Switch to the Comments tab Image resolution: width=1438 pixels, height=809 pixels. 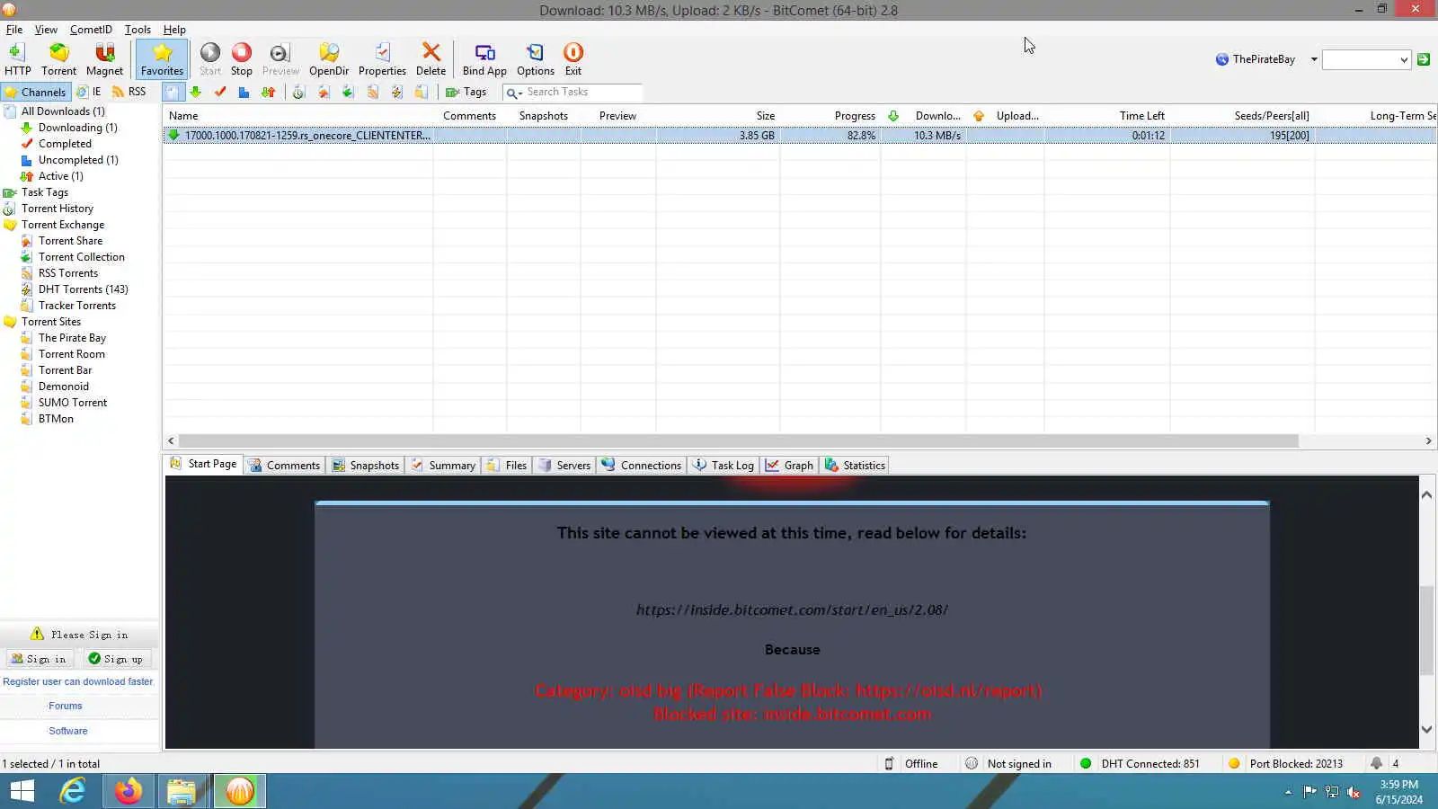[x=284, y=465]
